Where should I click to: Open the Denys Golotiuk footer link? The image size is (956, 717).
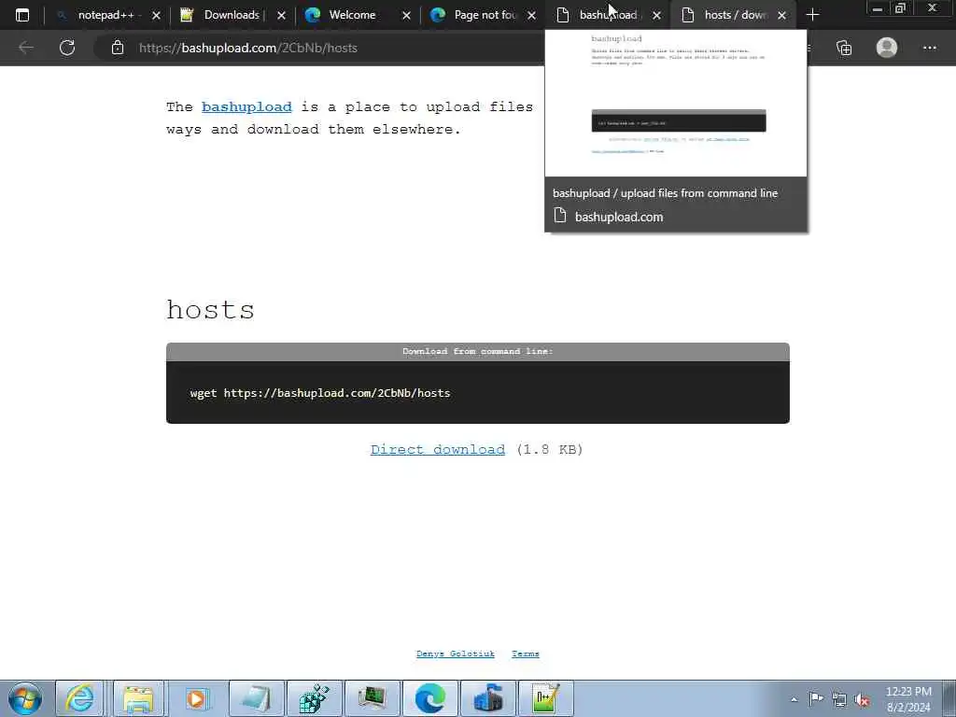point(456,654)
